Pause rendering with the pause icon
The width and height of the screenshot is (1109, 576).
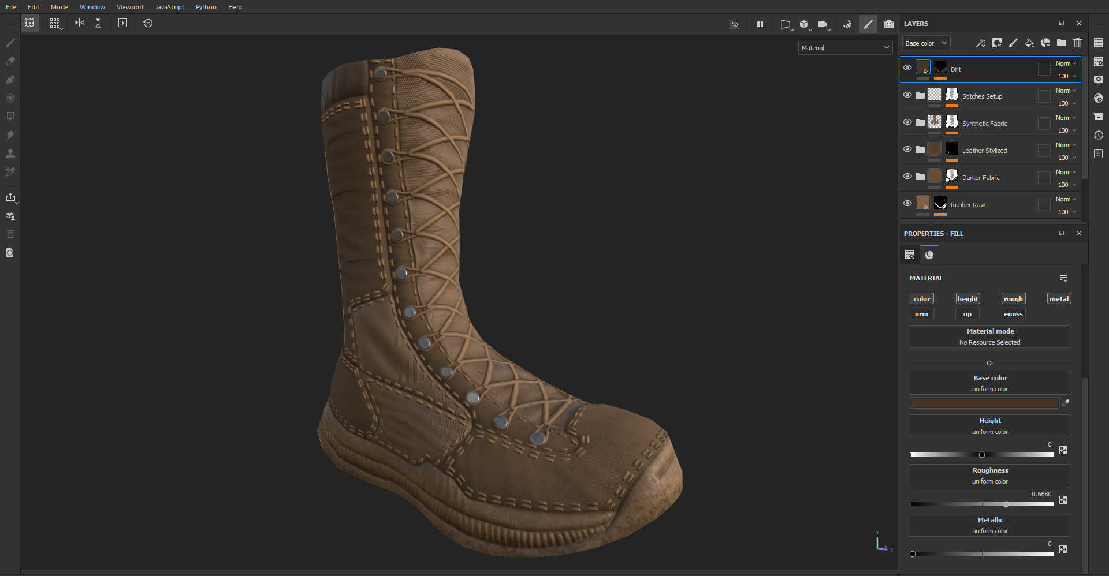tap(760, 24)
